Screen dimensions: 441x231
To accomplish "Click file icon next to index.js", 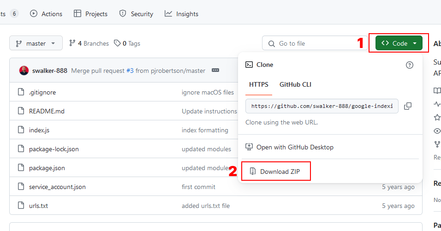I will pyautogui.click(x=21, y=130).
